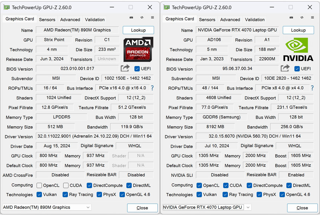Toggle Vulkan checkbox in AMD window

pyautogui.click(x=39, y=194)
